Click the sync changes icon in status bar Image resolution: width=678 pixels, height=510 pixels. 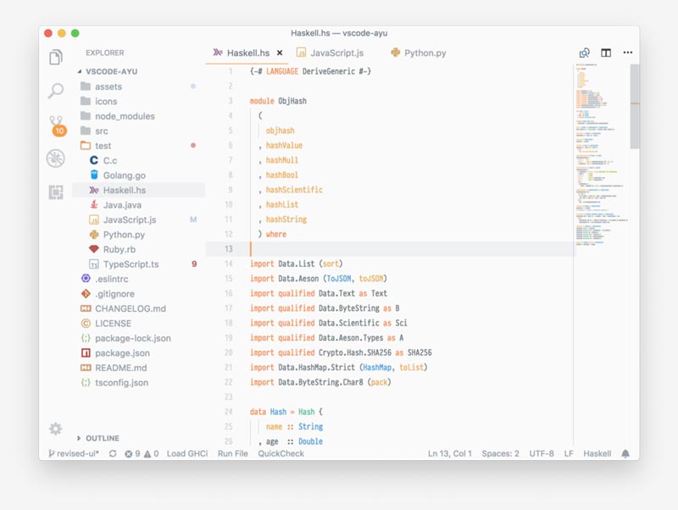coord(113,453)
